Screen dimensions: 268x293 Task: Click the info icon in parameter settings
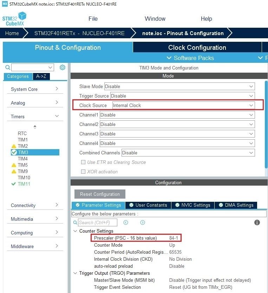[x=257, y=222]
